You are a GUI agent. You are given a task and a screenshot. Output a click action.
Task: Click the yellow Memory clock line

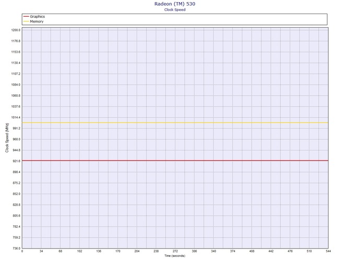(175, 123)
